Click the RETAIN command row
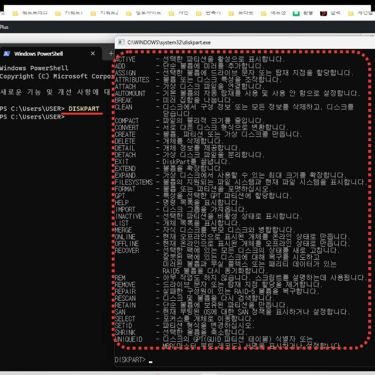 201,305
